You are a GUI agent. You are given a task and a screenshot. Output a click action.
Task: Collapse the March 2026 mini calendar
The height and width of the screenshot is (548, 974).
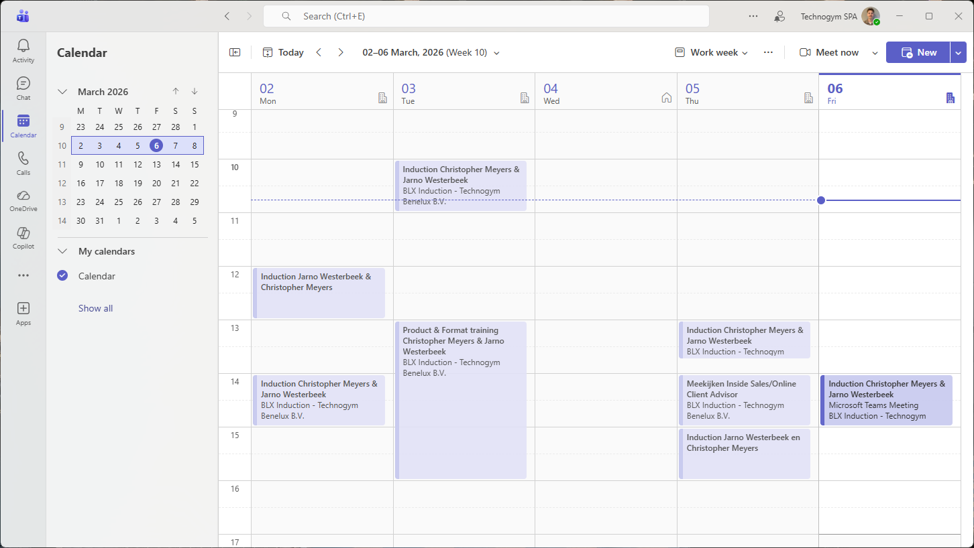click(x=62, y=92)
